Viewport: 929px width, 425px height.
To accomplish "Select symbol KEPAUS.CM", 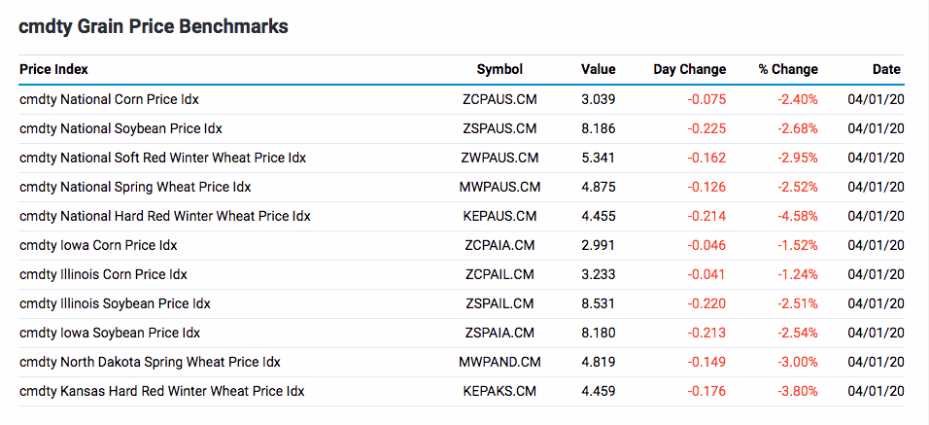I will 500,216.
